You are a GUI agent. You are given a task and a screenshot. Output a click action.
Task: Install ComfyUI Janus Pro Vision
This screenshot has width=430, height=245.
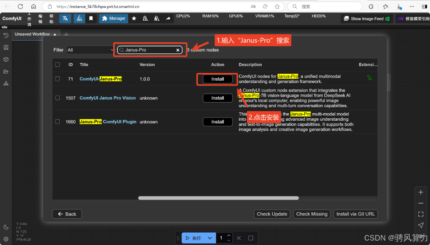point(217,98)
